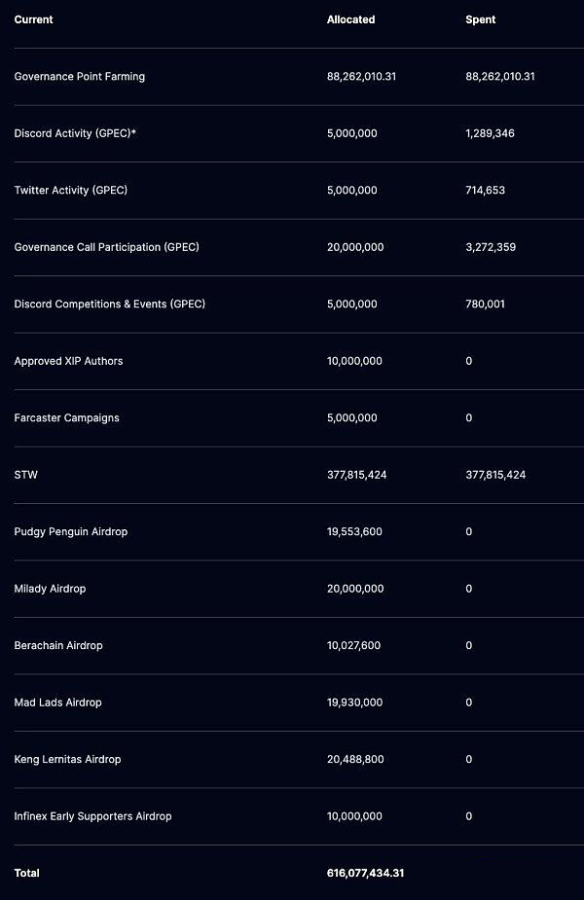The height and width of the screenshot is (900, 584).
Task: Click the Current column header
Action: click(x=33, y=19)
